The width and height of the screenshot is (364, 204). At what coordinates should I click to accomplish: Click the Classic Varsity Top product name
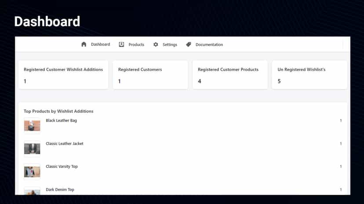62,166
